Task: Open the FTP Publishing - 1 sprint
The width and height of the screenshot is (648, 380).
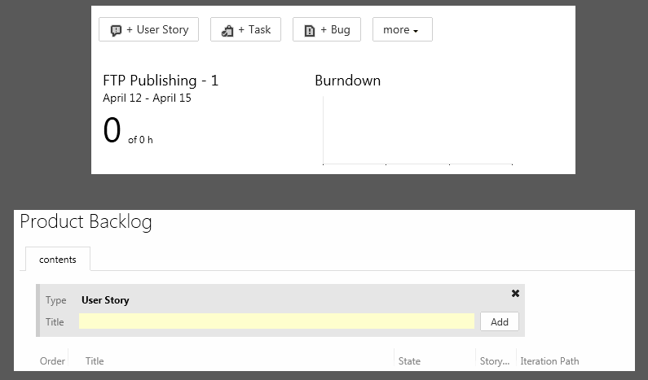Action: [x=161, y=81]
